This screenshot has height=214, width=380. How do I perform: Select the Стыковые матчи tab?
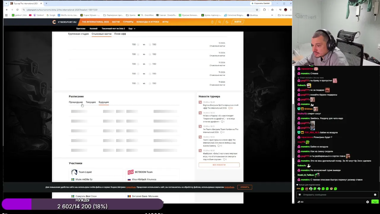point(102,34)
